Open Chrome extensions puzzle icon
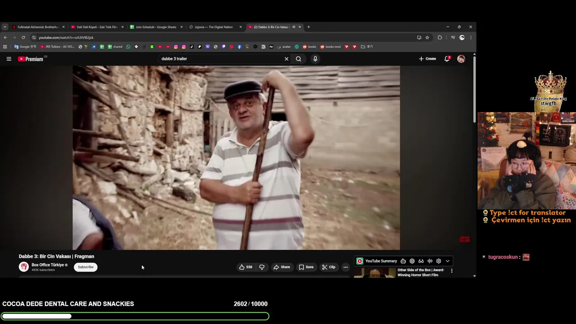This screenshot has width=576, height=324. point(440,37)
